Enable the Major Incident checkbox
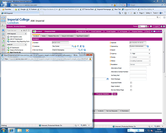Image resolution: width=166 pixels, height=133 pixels. tap(131, 86)
